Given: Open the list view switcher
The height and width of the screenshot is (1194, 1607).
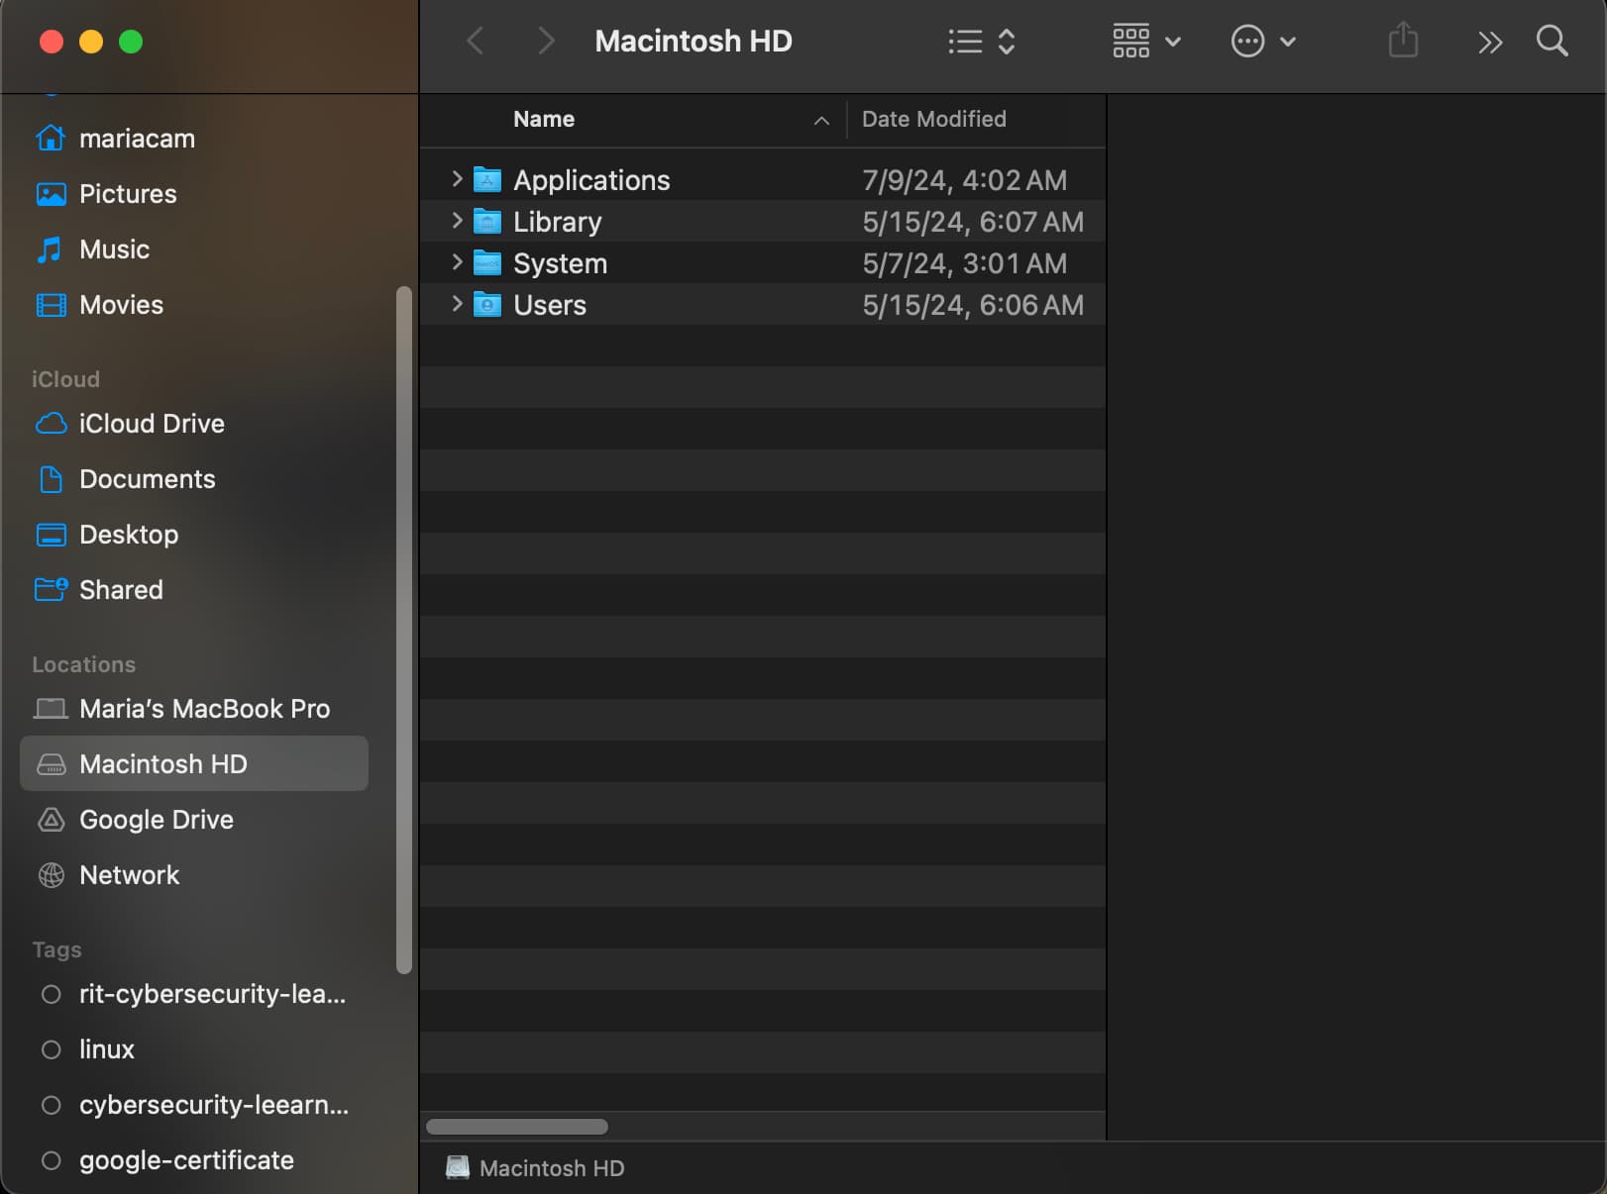Looking at the screenshot, I should click(981, 42).
